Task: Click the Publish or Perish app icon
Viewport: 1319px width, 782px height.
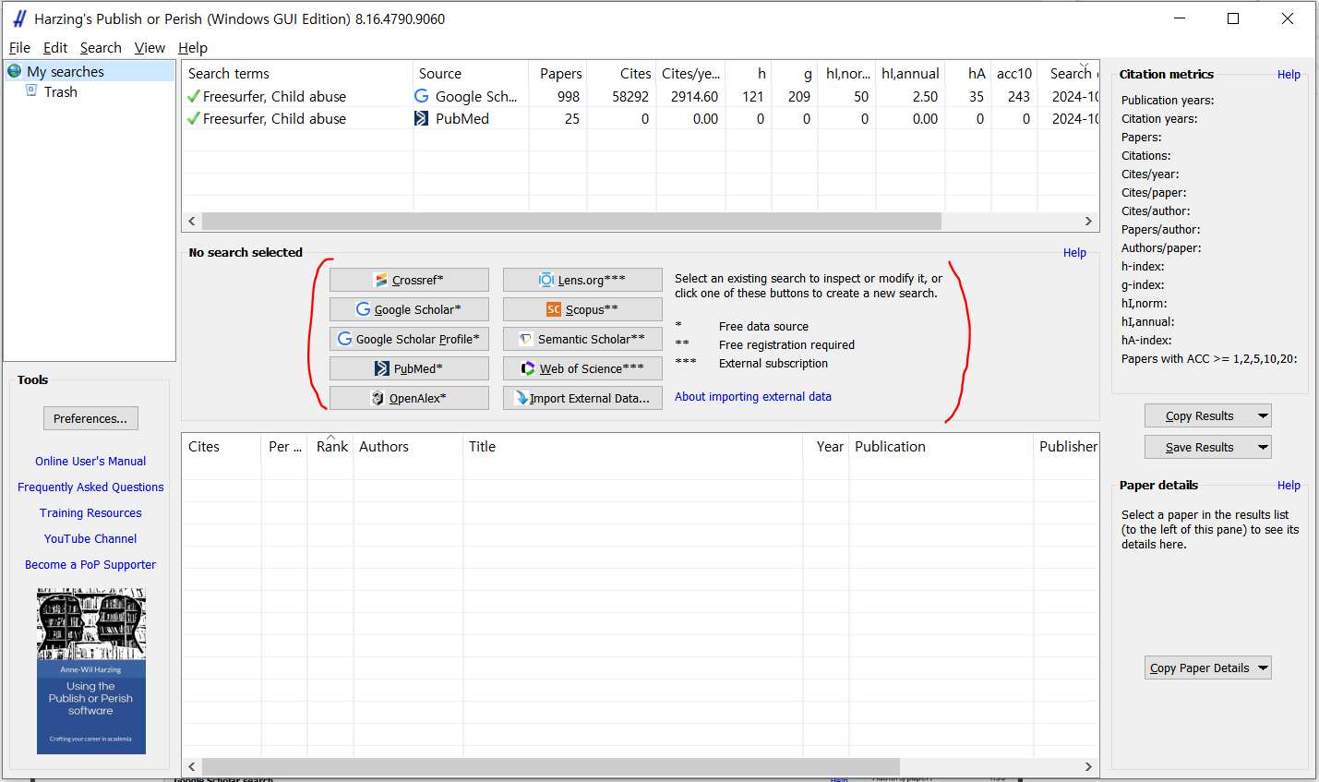Action: pos(19,18)
